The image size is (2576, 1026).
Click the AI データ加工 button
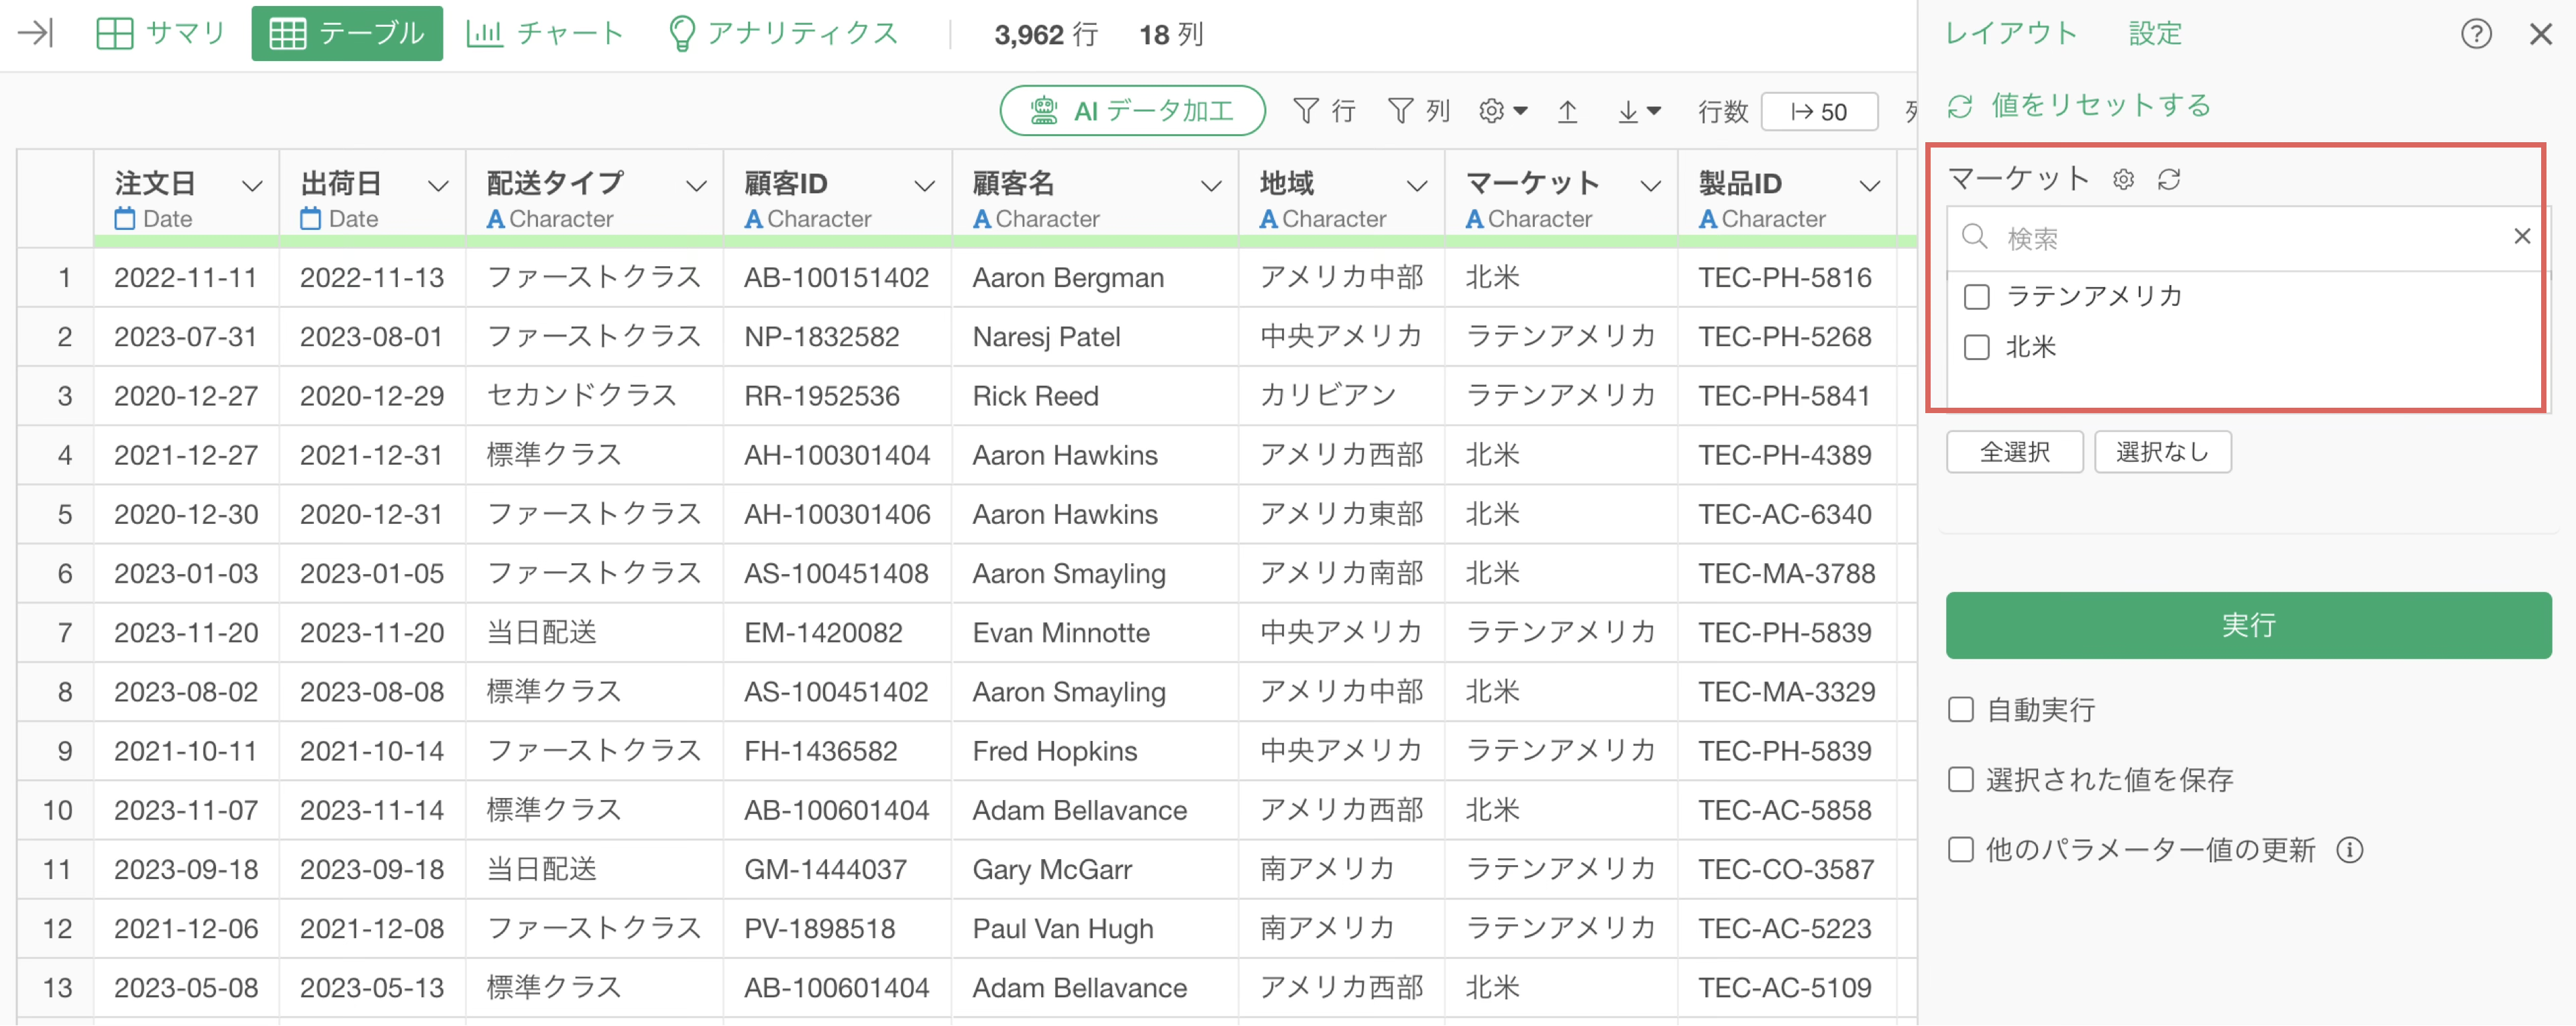tap(1132, 111)
